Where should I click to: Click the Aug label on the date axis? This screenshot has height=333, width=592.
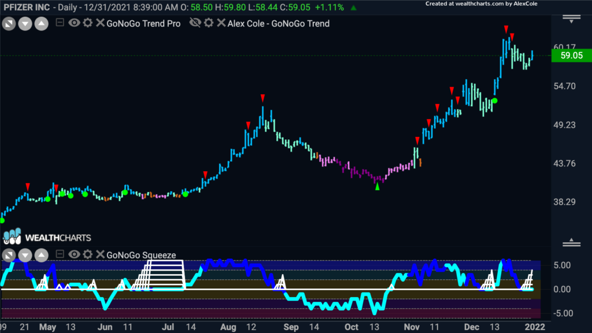click(x=228, y=327)
